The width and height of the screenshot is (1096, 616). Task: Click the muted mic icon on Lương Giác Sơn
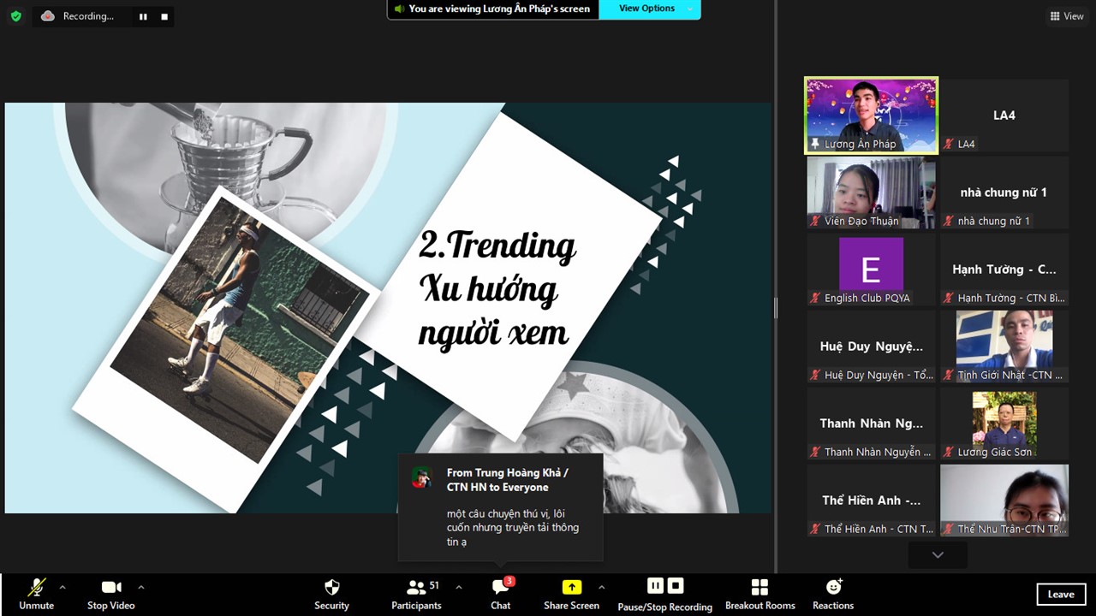949,452
